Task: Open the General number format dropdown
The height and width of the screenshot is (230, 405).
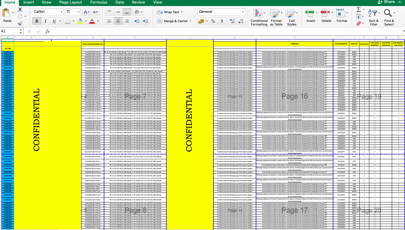Action: pyautogui.click(x=243, y=12)
